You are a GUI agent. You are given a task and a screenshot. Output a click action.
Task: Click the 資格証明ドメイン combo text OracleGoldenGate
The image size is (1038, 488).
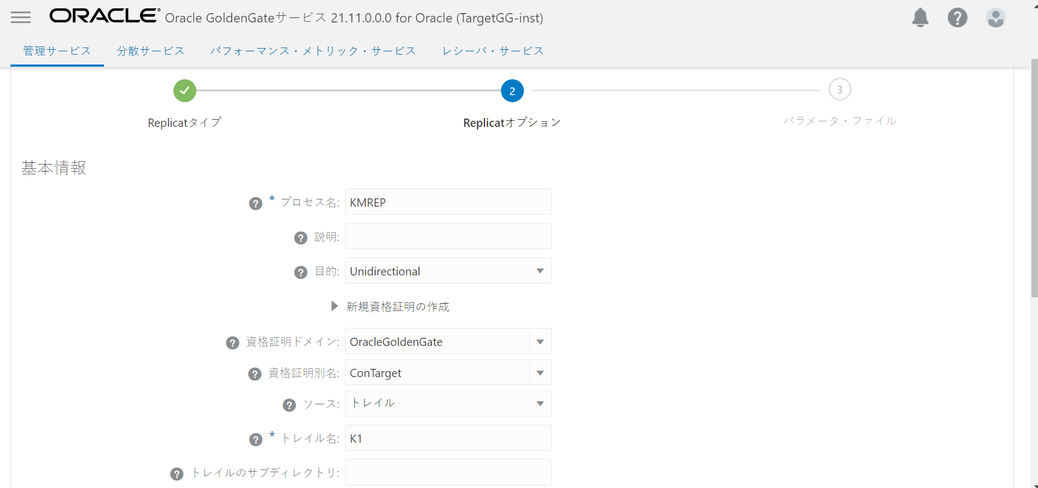396,342
